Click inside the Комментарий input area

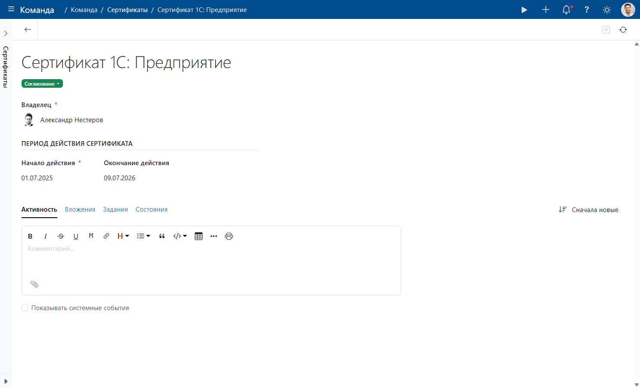coord(211,261)
